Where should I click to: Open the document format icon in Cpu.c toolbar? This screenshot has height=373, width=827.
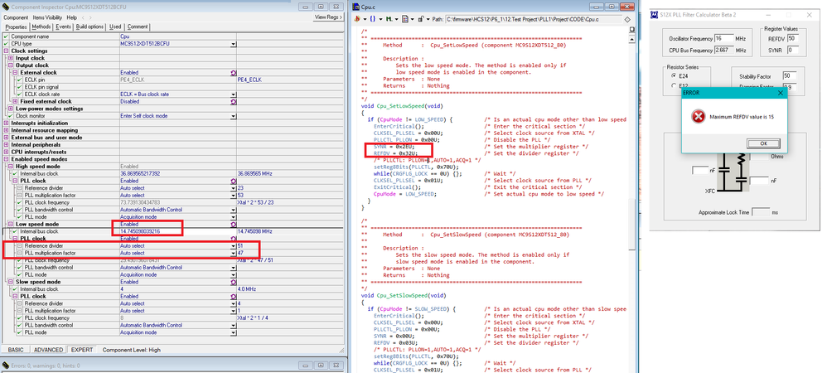click(x=405, y=19)
